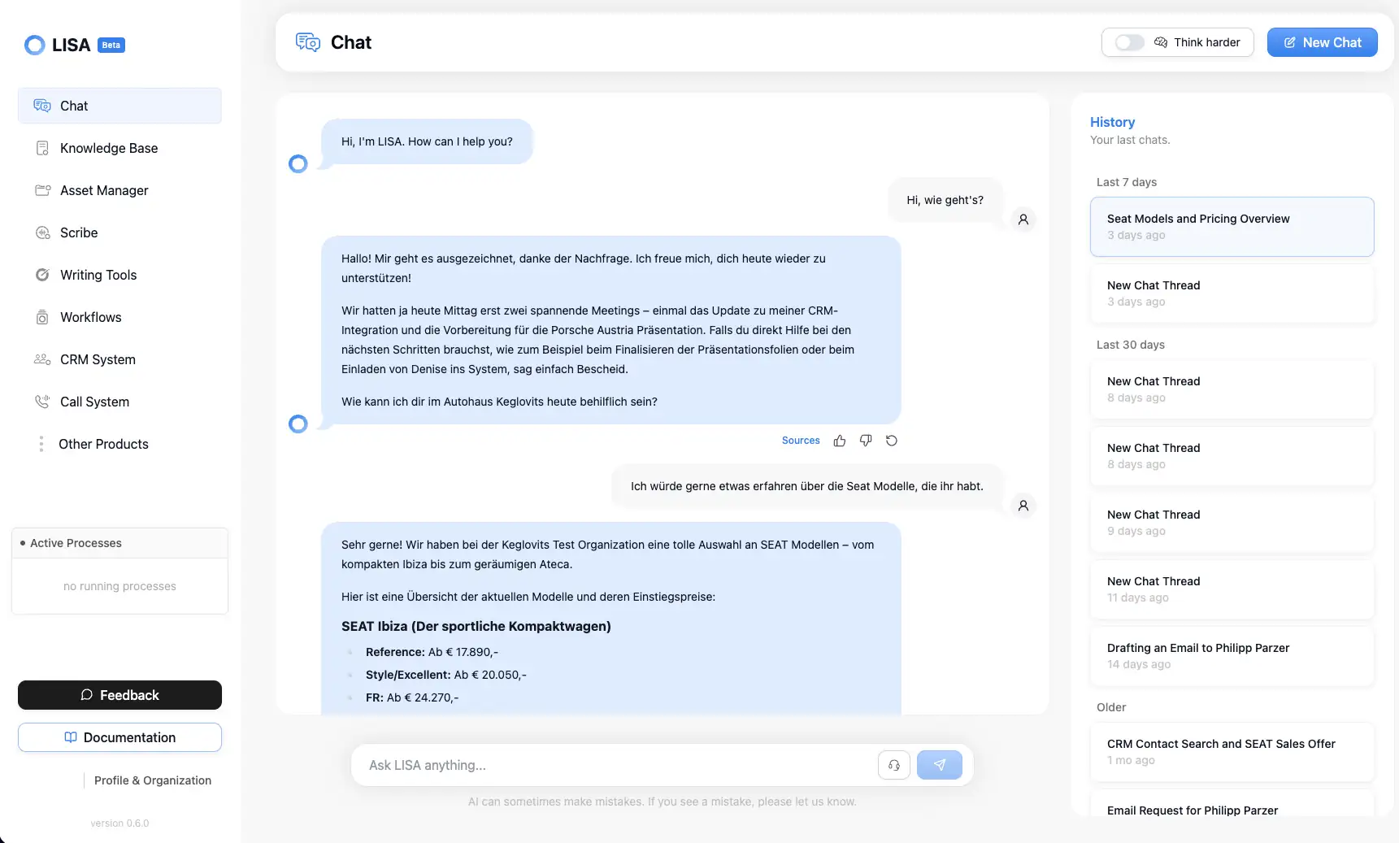Open the Asset Manager
The width and height of the screenshot is (1399, 843).
(104, 190)
